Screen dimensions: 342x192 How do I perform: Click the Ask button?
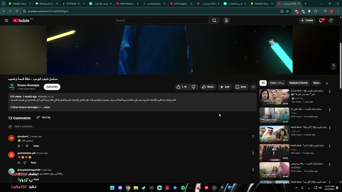point(225,87)
